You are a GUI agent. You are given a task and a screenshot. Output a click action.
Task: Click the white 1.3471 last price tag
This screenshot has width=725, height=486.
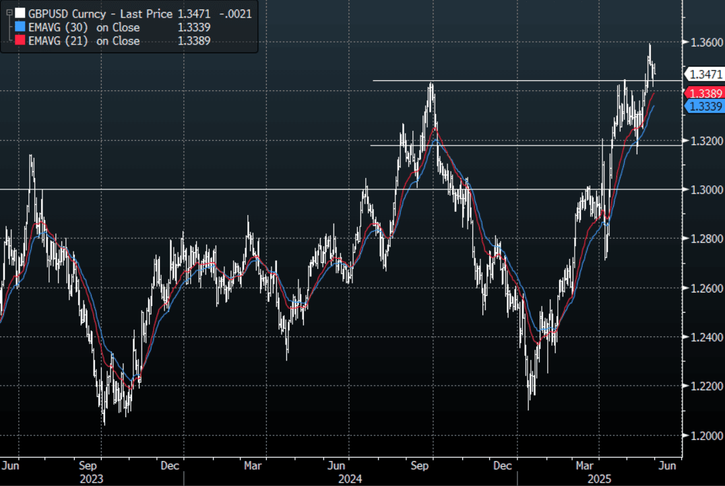point(704,74)
